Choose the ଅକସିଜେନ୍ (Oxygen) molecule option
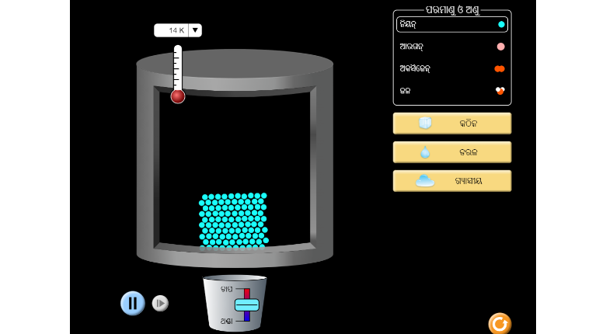 pyautogui.click(x=451, y=68)
